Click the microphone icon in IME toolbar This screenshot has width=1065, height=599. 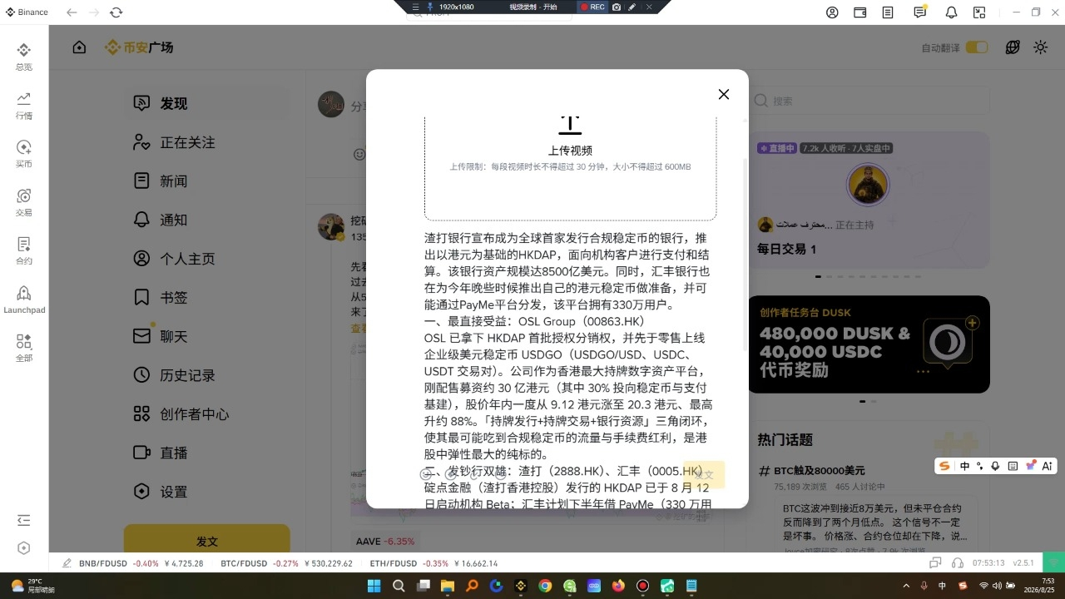[995, 466]
